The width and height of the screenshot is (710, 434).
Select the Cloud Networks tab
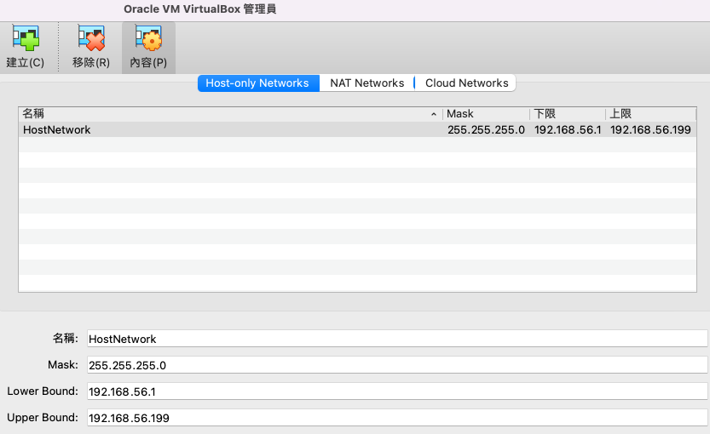pos(466,83)
